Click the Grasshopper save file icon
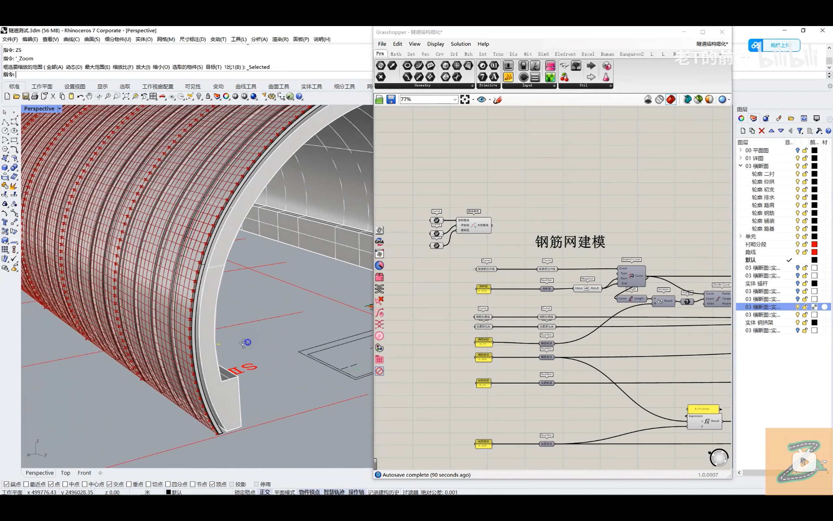 tap(391, 100)
